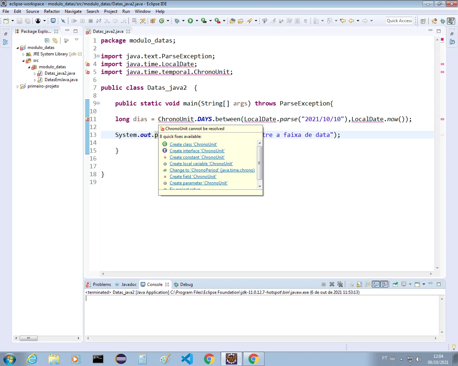Toggle Show Console When Standard Out Changes
Screen dimensions: 458x366
pyautogui.click(x=376, y=285)
